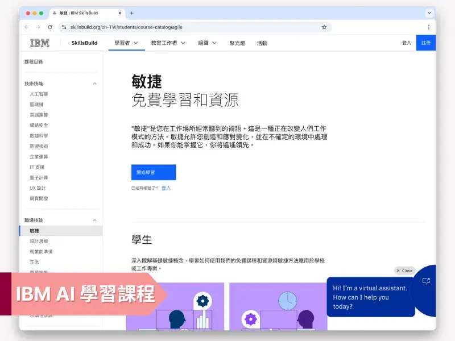Go back with browser back arrow
The width and height of the screenshot is (455, 341).
[x=27, y=27]
